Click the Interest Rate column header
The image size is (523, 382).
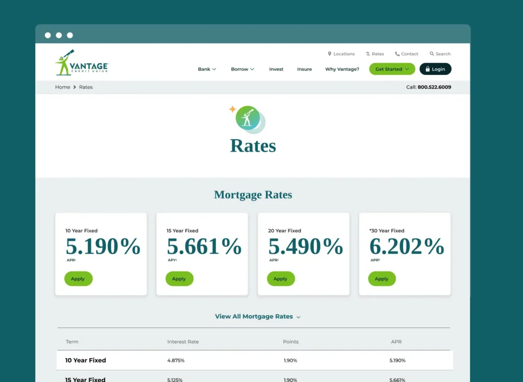tap(183, 342)
